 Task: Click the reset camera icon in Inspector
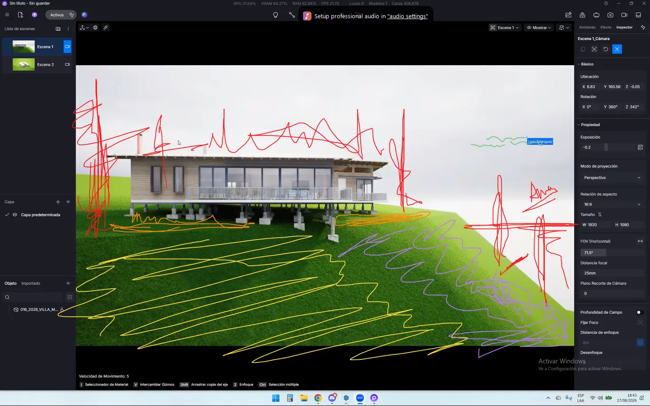coord(606,49)
